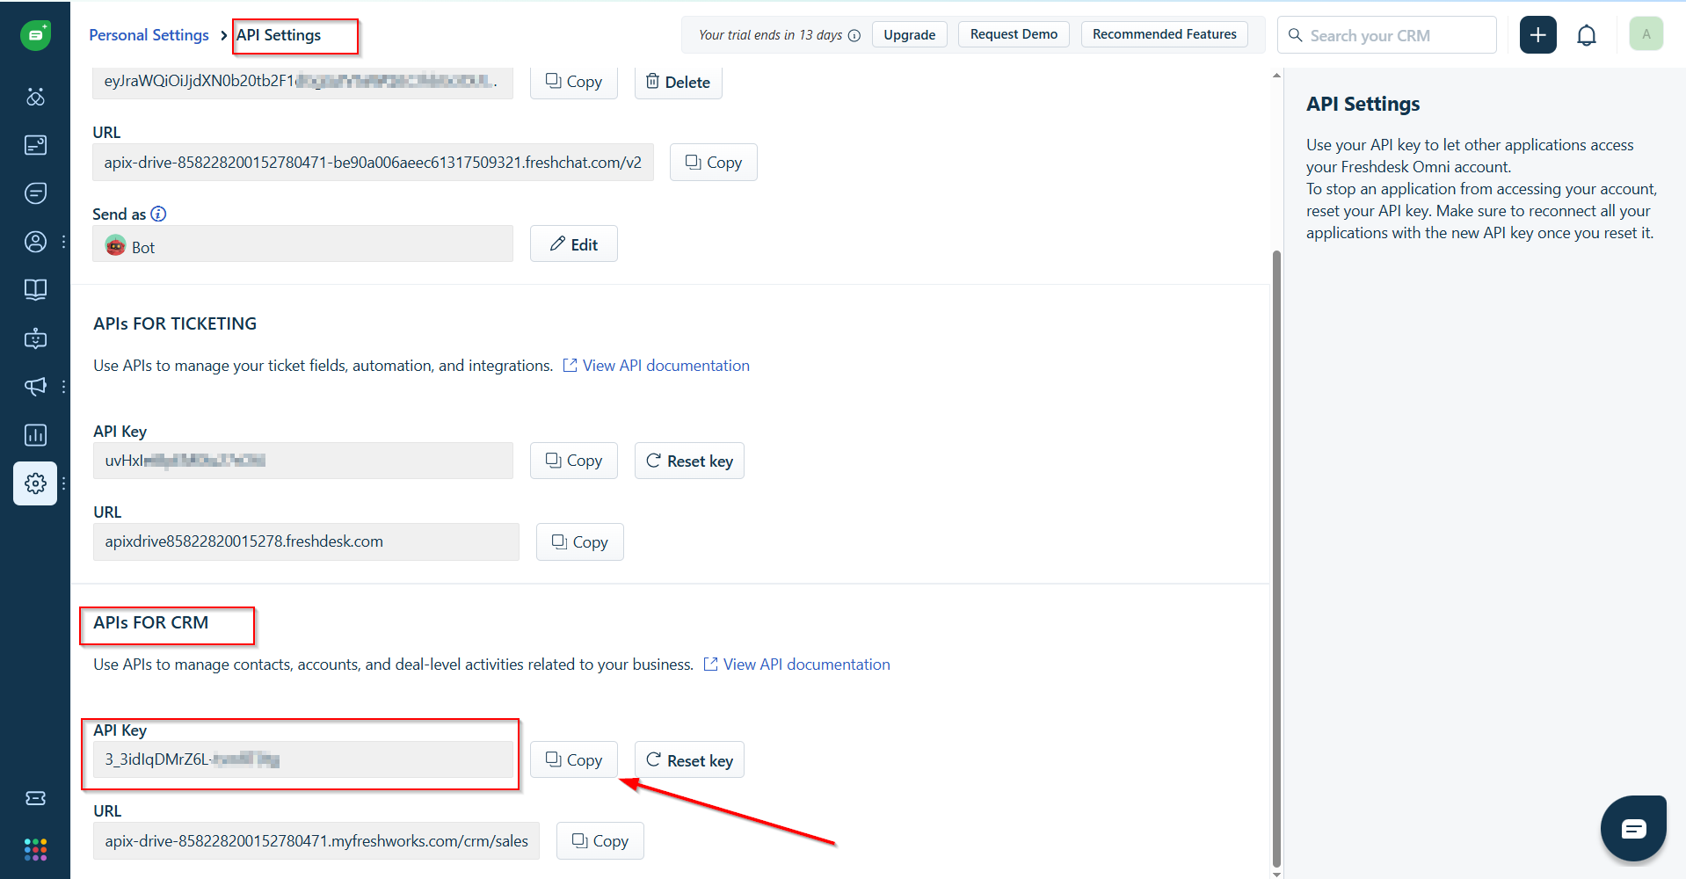Go to Personal Settings breadcrumb
The width and height of the screenshot is (1686, 879).
pyautogui.click(x=149, y=35)
